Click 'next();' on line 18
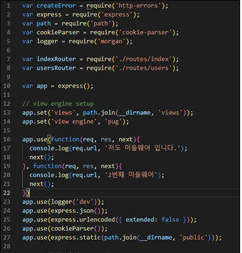Image resolution: width=242 pixels, height=253 pixels. click(42, 157)
